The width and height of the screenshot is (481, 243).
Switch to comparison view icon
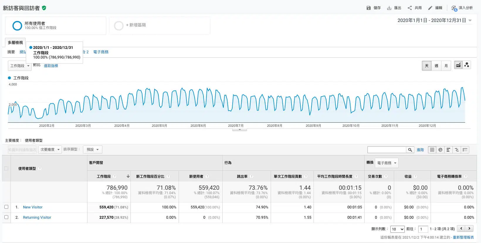pos(457,150)
